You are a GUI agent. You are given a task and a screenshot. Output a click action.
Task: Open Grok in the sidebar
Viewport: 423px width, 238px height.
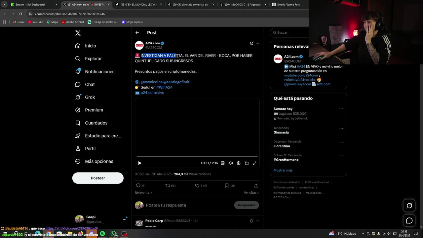tap(85, 97)
